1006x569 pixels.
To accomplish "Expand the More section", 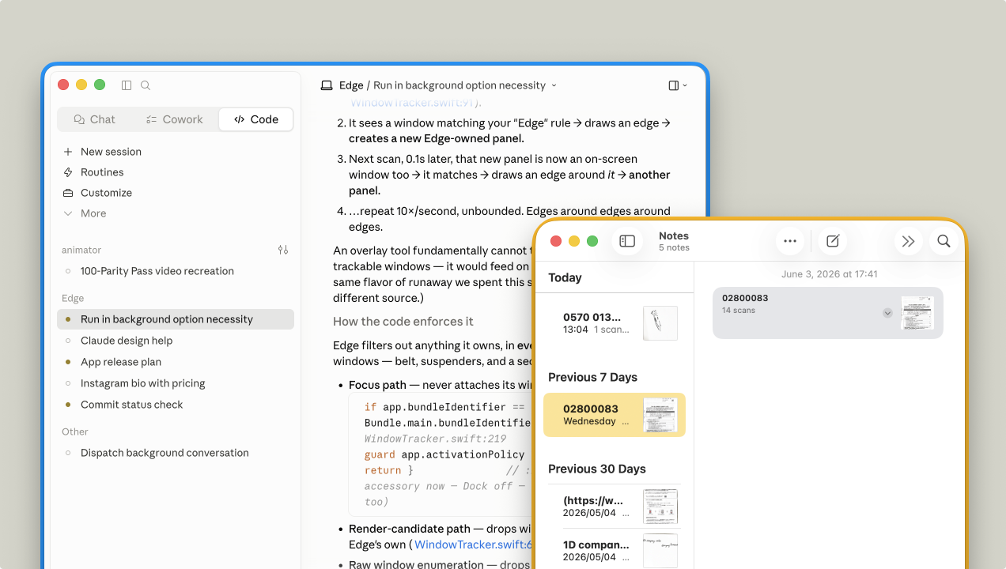I will tap(93, 213).
